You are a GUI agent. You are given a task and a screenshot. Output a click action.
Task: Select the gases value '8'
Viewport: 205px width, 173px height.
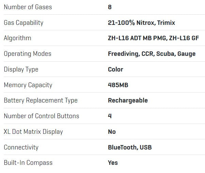click(110, 7)
